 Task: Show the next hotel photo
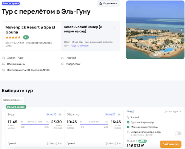pyautogui.click(x=181, y=30)
